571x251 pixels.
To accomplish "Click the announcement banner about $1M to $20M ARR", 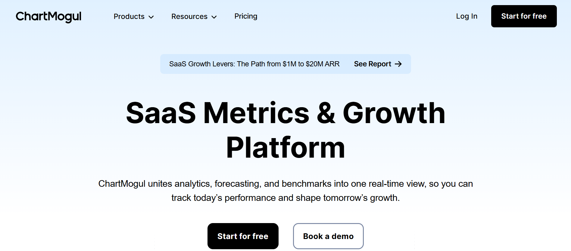I will point(254,64).
